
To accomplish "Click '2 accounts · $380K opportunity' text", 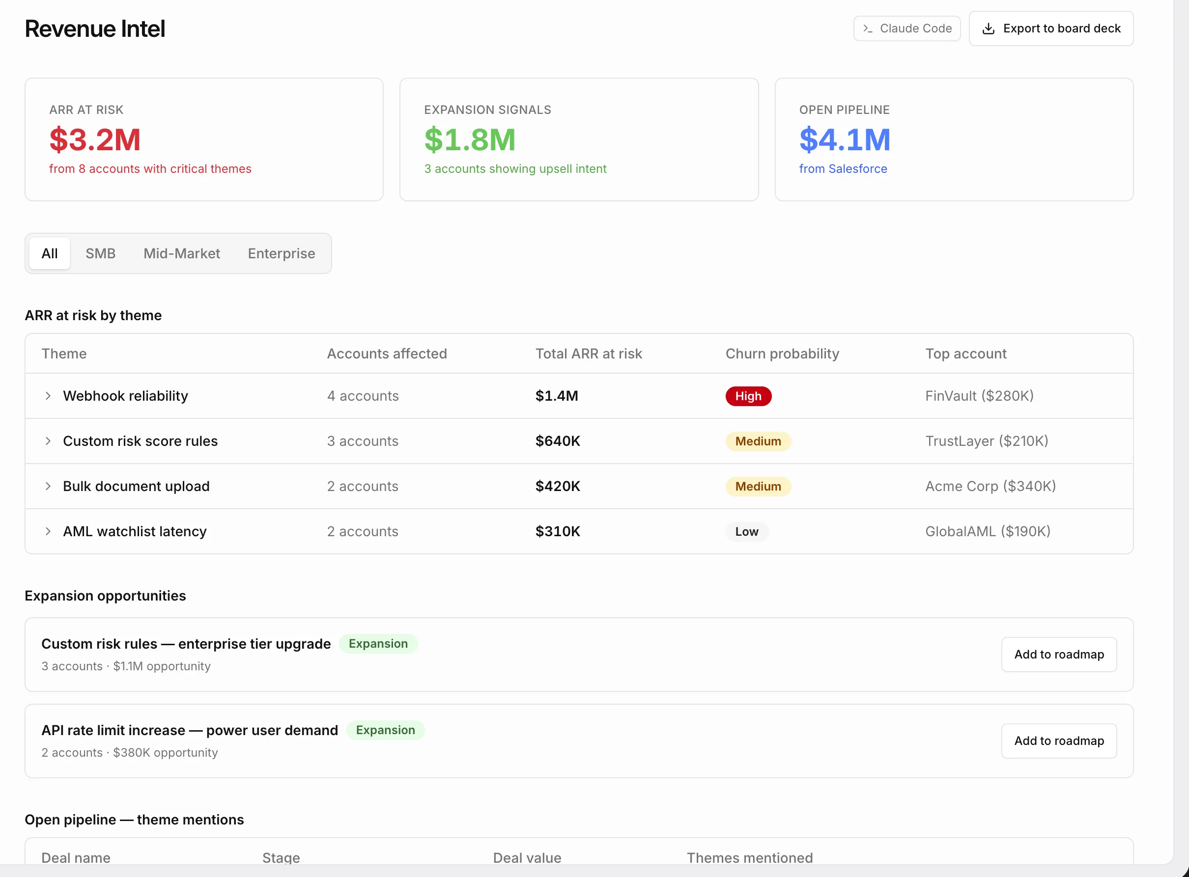I will [130, 753].
